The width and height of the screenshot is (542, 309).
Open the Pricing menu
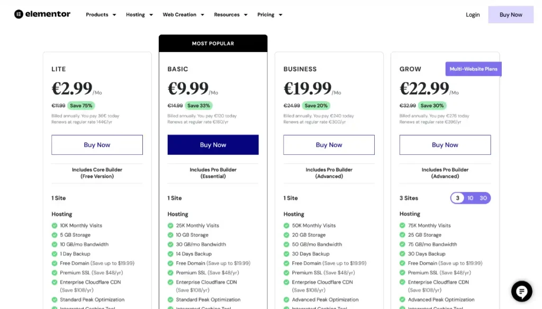coord(266,14)
